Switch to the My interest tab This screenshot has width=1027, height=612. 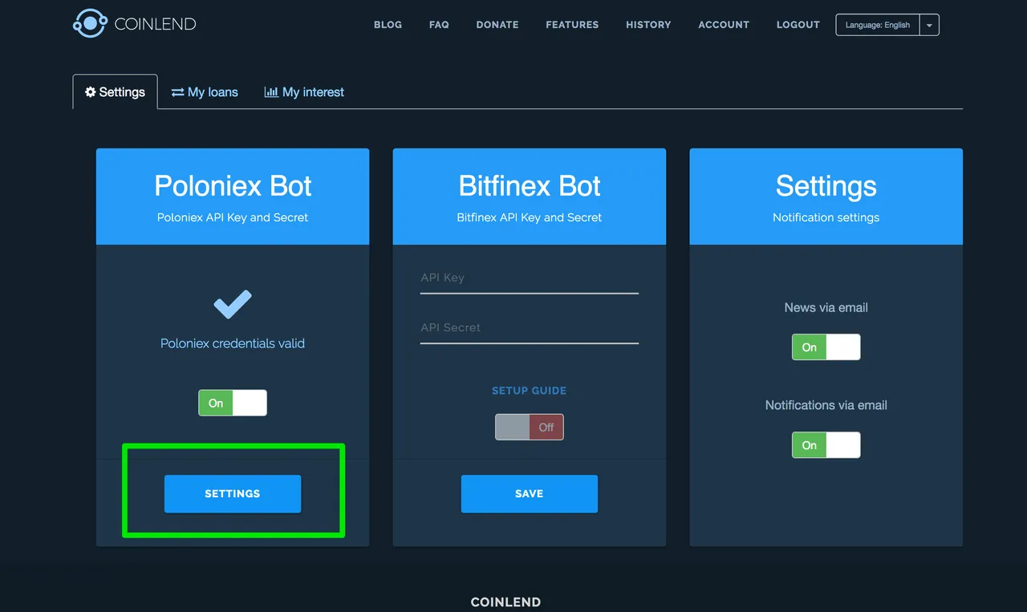click(x=304, y=92)
